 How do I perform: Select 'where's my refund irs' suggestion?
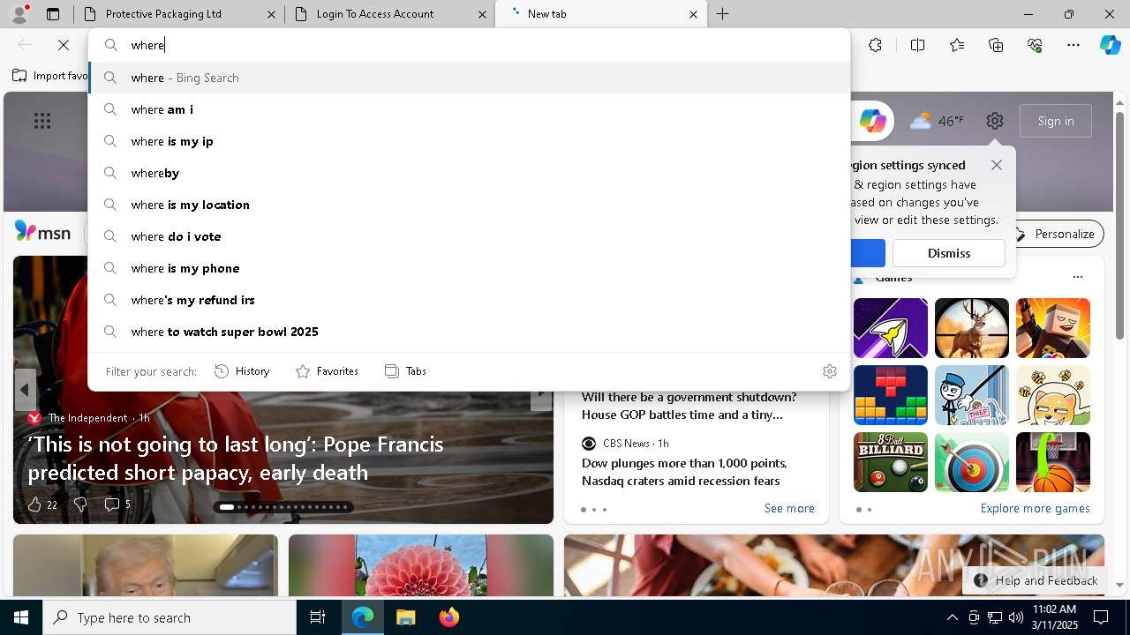point(469,300)
